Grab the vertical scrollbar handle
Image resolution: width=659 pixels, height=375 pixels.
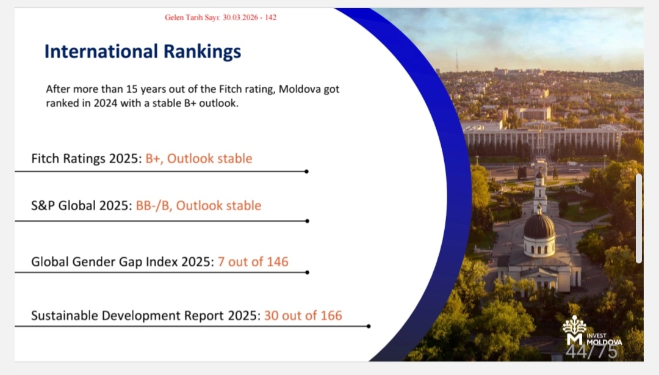[639, 218]
